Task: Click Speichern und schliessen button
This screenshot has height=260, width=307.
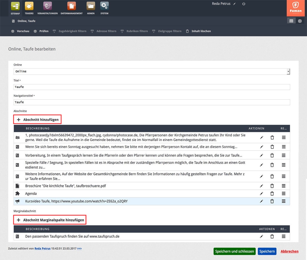Action: 234,251
